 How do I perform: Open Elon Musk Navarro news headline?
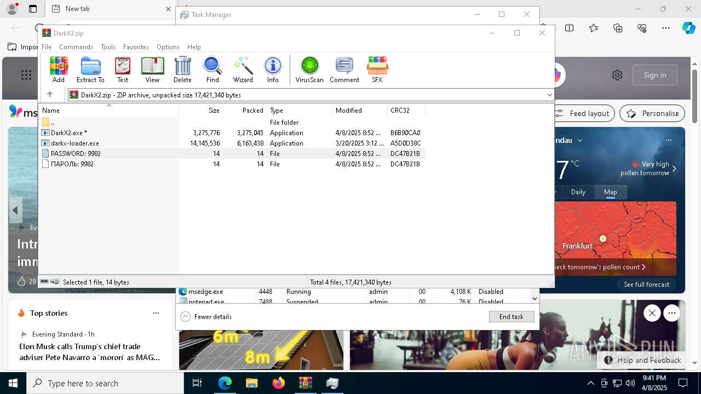[x=90, y=352]
